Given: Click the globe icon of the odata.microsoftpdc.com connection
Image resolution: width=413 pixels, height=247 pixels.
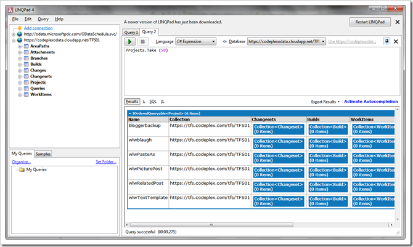Looking at the screenshot, I should coord(20,34).
